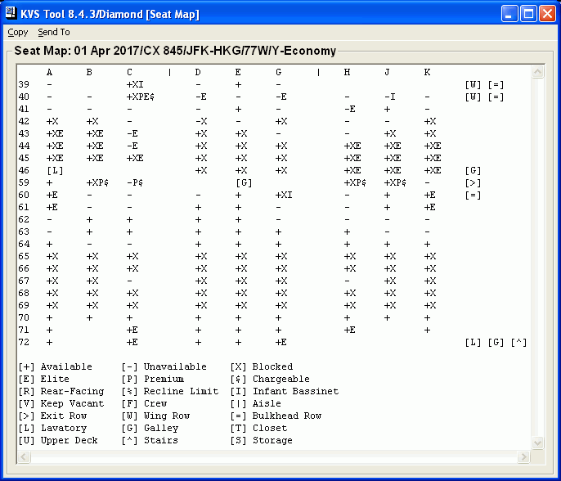
Task: Click the [X] Blocked legend entry
Action: click(262, 366)
